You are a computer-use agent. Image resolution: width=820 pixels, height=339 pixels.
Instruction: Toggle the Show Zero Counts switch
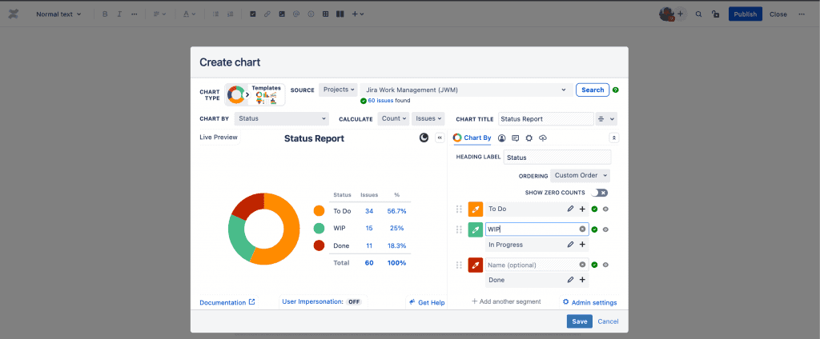pos(599,193)
